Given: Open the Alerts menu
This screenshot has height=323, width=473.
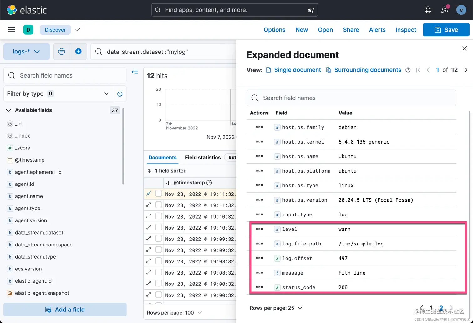Looking at the screenshot, I should 377,30.
